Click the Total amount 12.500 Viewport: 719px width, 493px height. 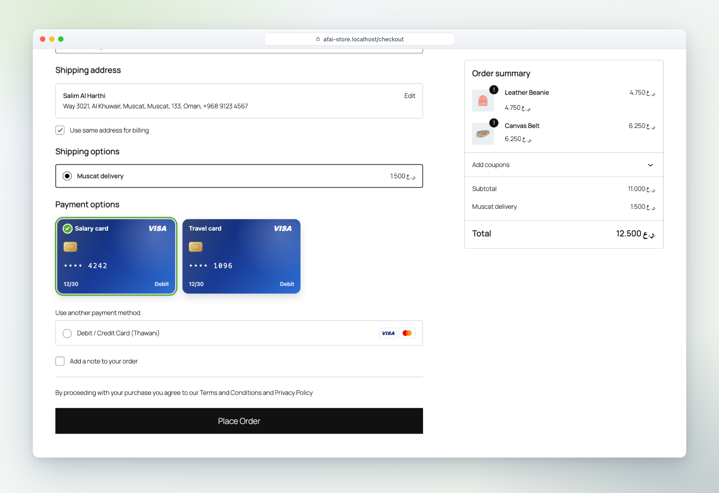(x=636, y=234)
